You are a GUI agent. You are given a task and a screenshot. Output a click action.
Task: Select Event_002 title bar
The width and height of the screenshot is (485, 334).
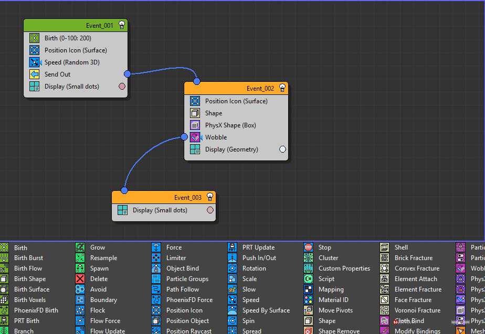[236, 89]
